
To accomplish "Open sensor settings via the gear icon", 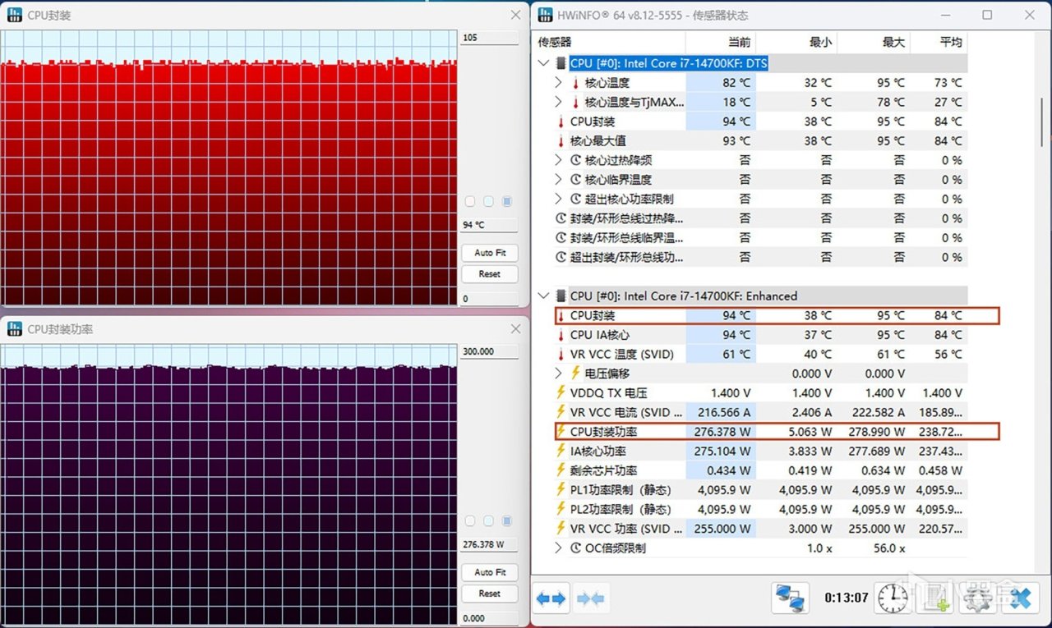I will click(978, 598).
